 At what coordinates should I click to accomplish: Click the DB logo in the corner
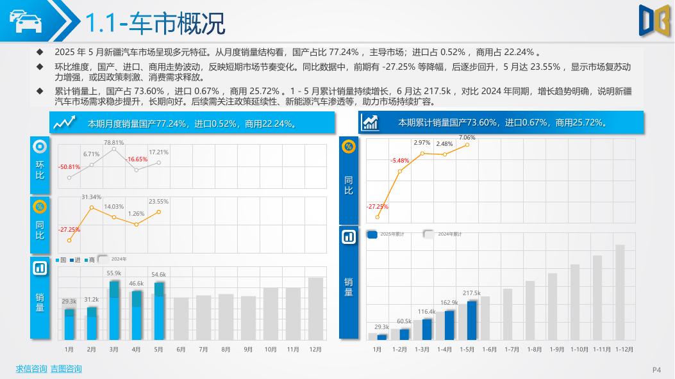[x=654, y=20]
